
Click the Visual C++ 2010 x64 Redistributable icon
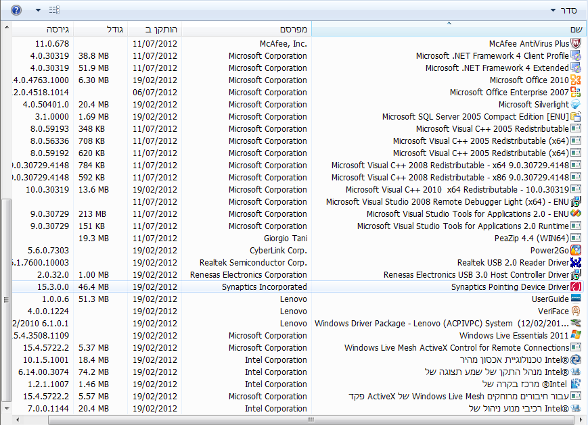(x=576, y=189)
